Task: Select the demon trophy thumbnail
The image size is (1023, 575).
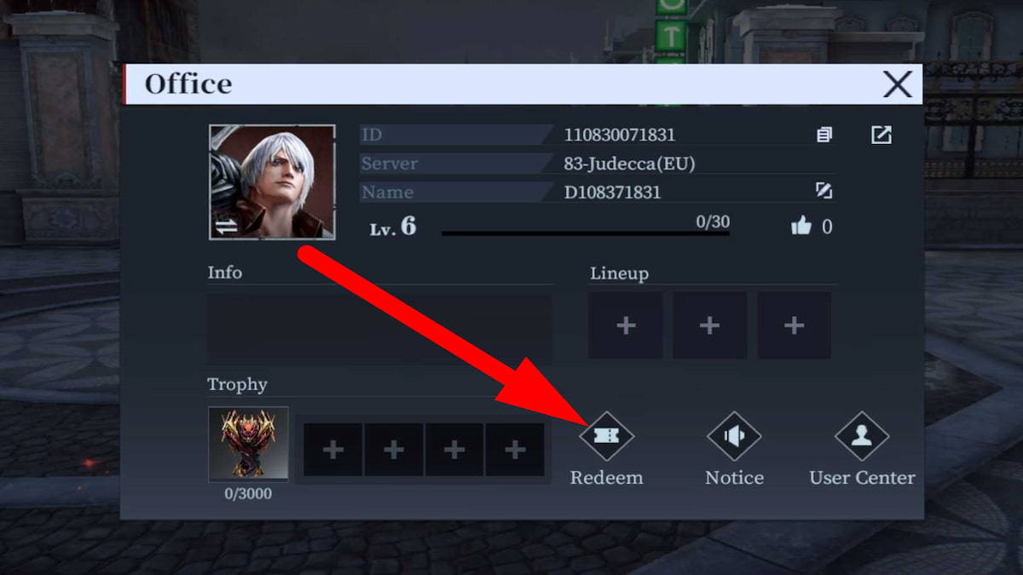Action: coord(248,445)
